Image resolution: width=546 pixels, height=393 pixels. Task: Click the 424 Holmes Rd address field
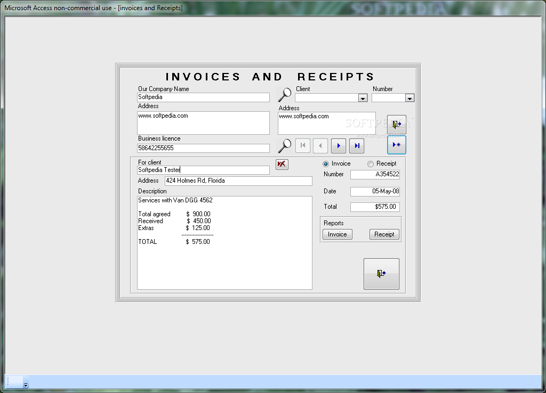[238, 181]
